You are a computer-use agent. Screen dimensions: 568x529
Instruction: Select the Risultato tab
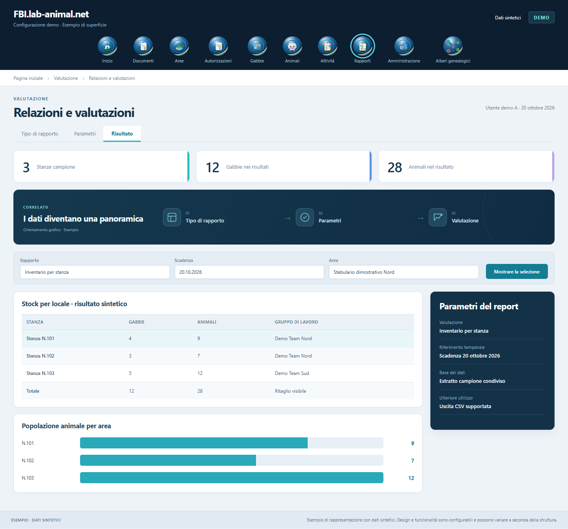tap(122, 134)
